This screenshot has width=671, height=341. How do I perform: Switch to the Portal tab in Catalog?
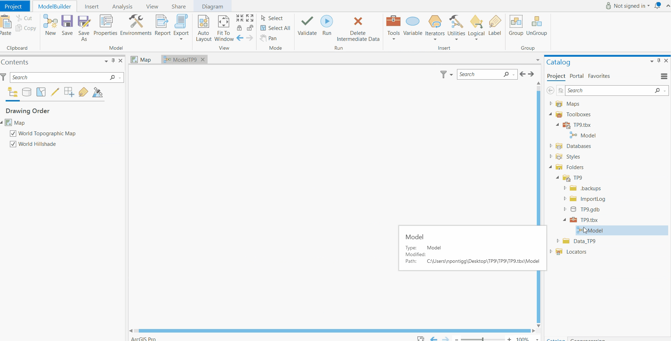[576, 76]
